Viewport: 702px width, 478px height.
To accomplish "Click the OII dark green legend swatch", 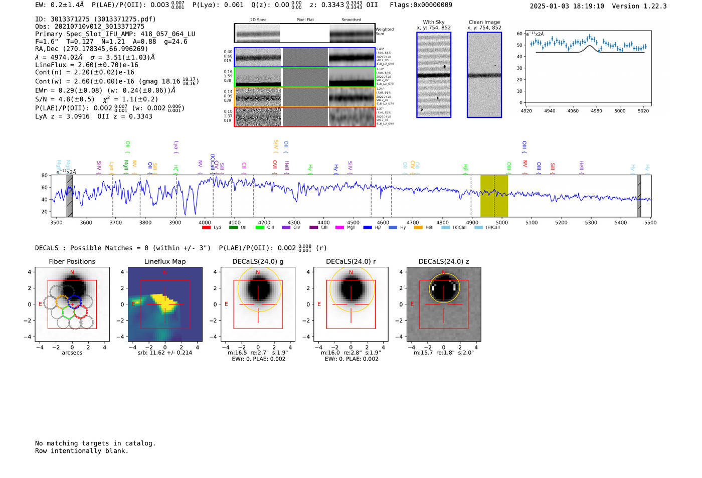I will click(x=233, y=228).
